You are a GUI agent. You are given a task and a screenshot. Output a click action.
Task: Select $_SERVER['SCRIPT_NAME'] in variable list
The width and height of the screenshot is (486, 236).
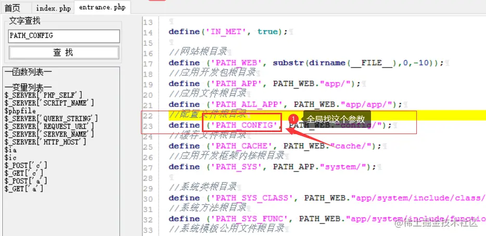49,103
